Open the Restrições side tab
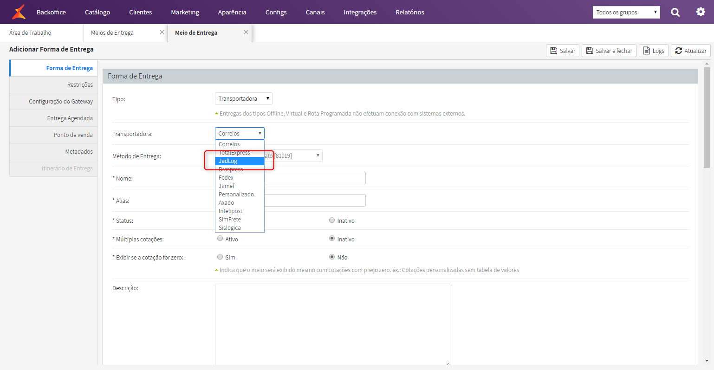Image resolution: width=714 pixels, height=370 pixels. [x=54, y=85]
